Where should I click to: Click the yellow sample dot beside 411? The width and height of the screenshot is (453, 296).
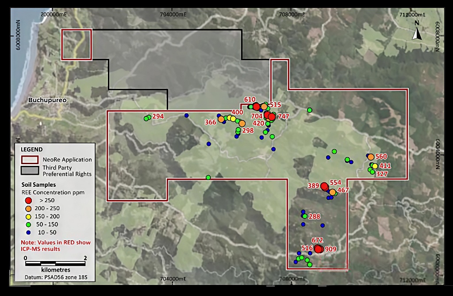(x=375, y=166)
